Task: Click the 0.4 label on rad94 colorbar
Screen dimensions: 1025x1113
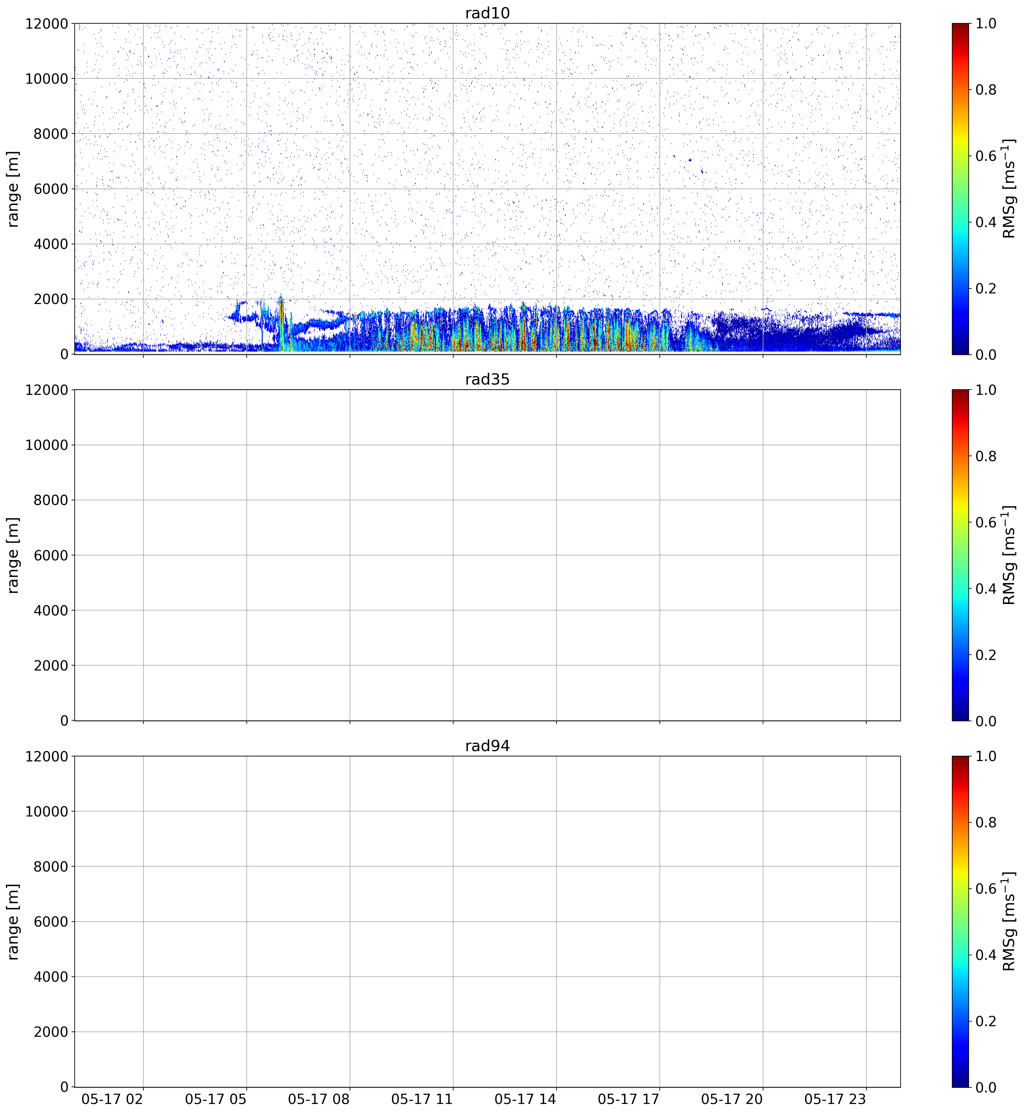Action: [985, 955]
